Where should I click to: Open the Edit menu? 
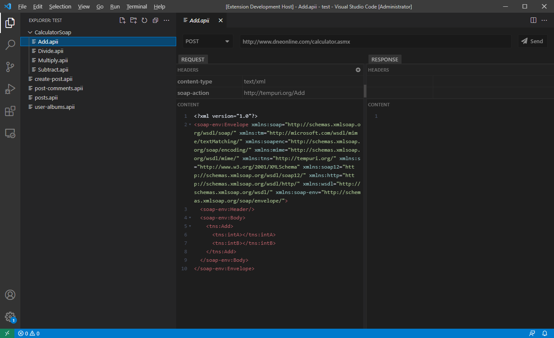(x=38, y=6)
